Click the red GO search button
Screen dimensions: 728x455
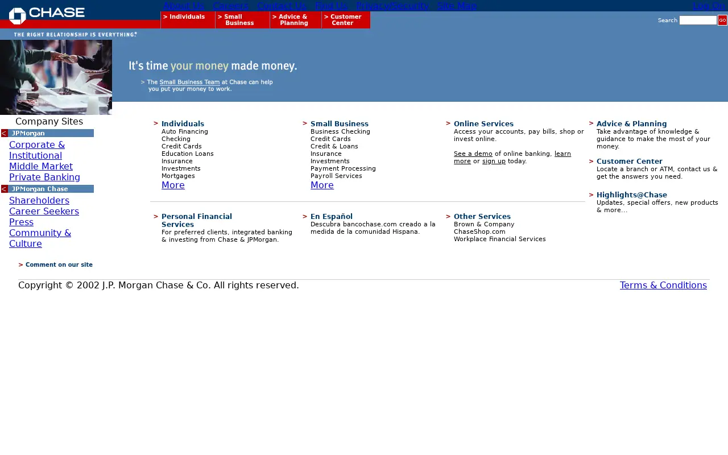pyautogui.click(x=722, y=20)
